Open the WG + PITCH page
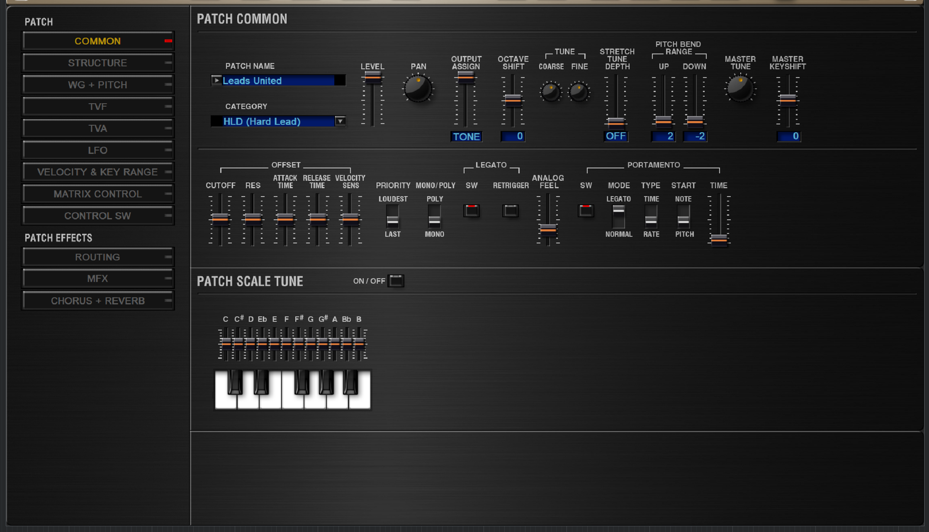 pyautogui.click(x=97, y=85)
